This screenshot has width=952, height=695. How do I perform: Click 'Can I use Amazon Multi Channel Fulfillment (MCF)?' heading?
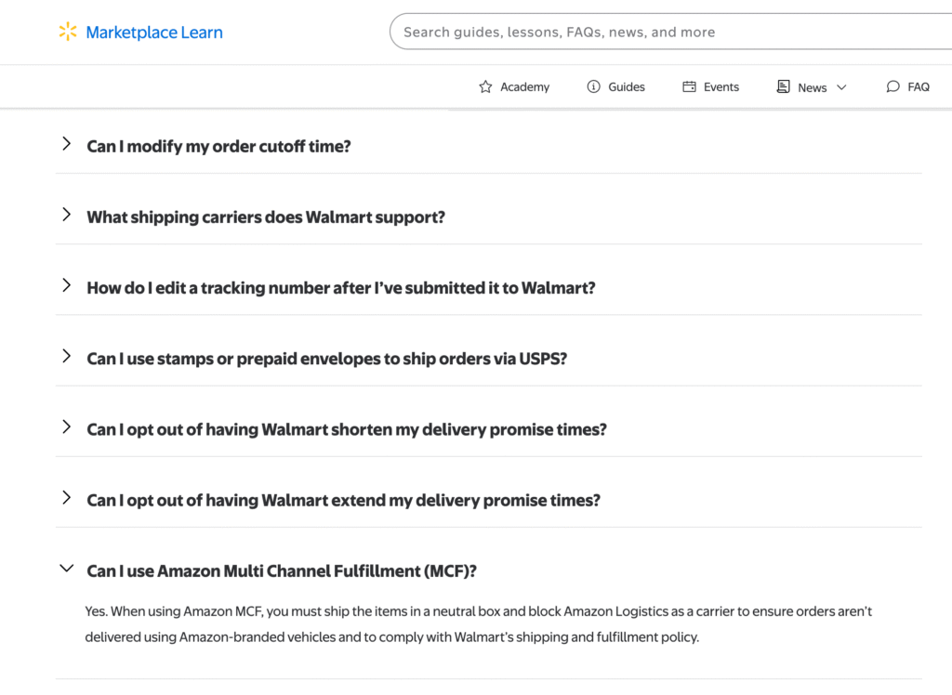click(x=282, y=571)
